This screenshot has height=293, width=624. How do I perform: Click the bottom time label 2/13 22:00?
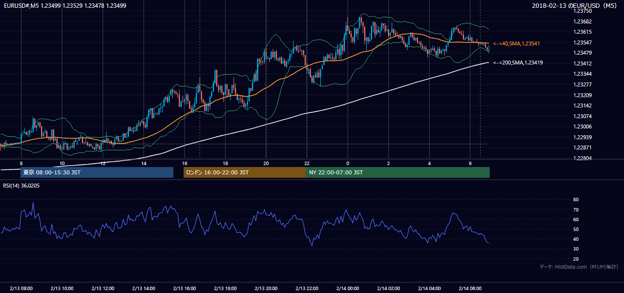click(307, 289)
